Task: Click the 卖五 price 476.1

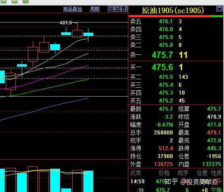Action: click(x=166, y=22)
